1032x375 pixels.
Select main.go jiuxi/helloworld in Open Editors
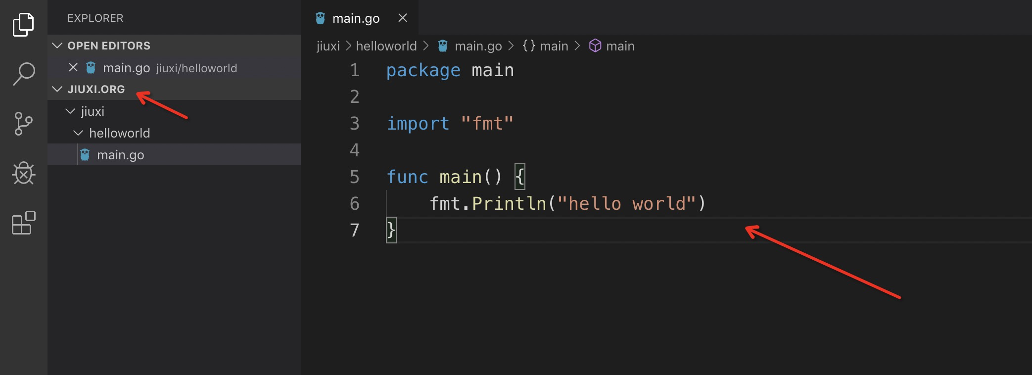[x=174, y=68]
